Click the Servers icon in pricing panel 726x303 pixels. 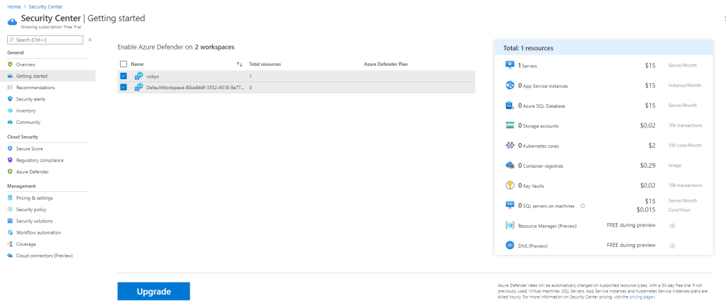pyautogui.click(x=509, y=65)
